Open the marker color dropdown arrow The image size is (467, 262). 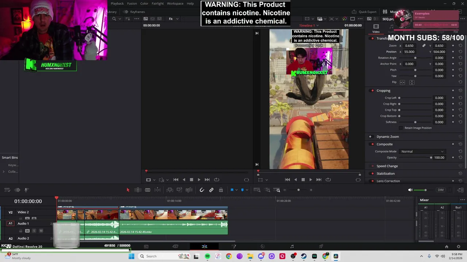point(247,190)
